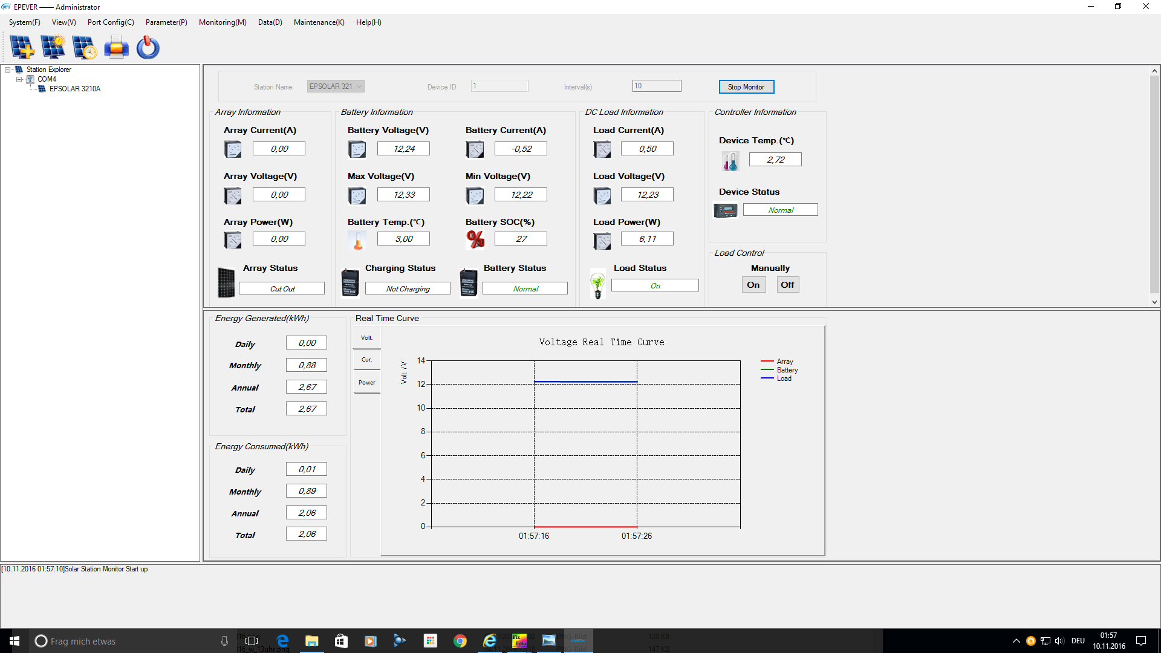Click the add solar station toolbar icon
The image size is (1161, 653).
(x=22, y=47)
